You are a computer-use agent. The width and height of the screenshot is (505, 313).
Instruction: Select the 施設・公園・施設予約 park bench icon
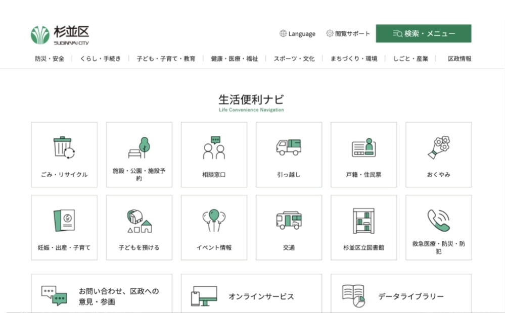click(139, 147)
